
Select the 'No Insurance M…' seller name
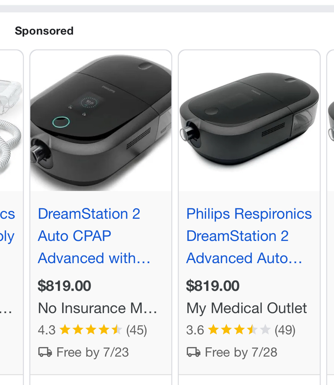coord(98,308)
